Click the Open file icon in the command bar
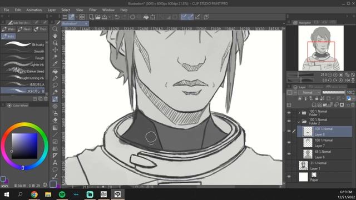The width and height of the screenshot is (356, 200). point(98,17)
